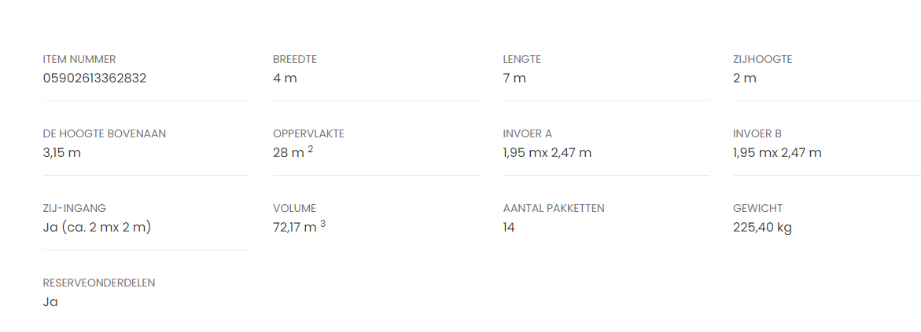Click the INVOER A label

[x=528, y=133]
